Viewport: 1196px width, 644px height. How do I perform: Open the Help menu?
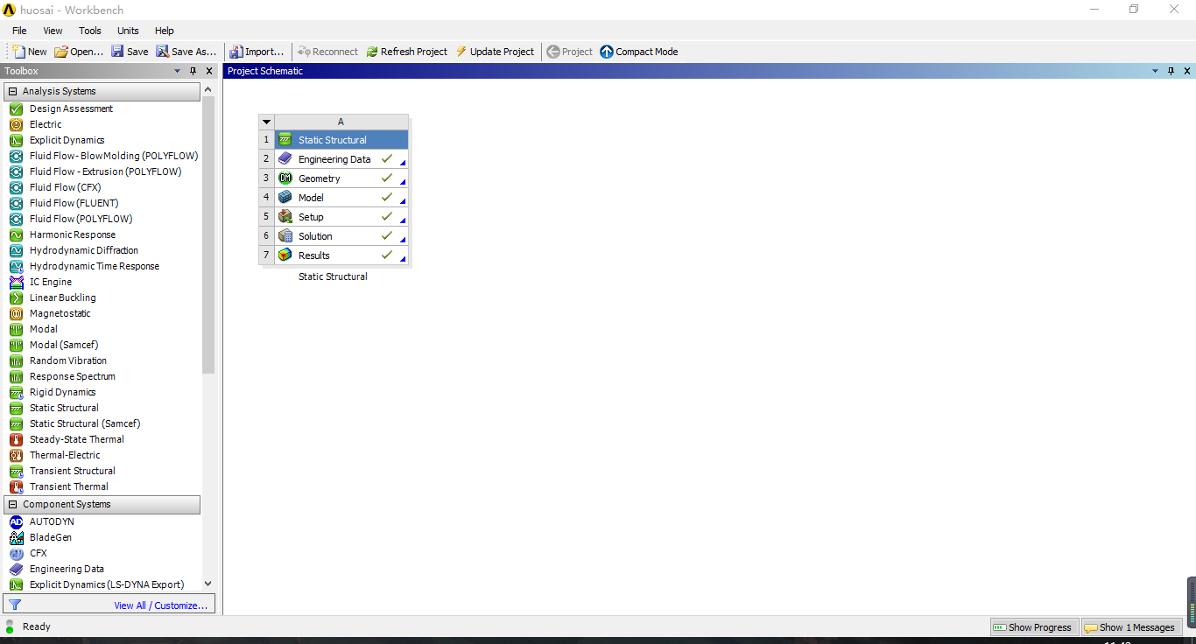coord(165,31)
